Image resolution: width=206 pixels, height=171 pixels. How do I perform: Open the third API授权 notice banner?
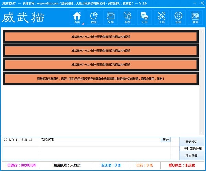point(101,64)
